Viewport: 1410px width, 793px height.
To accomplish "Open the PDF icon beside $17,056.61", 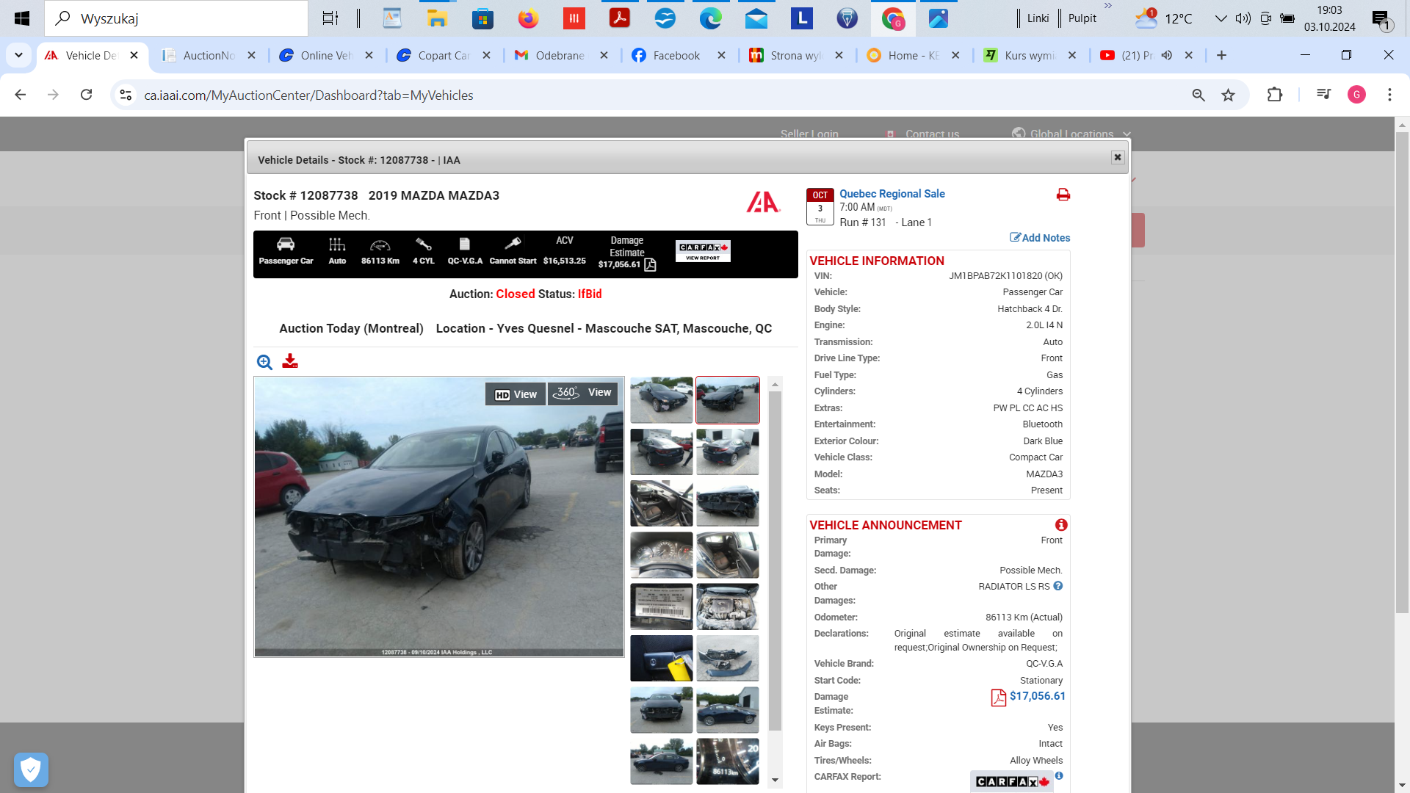I will [998, 698].
